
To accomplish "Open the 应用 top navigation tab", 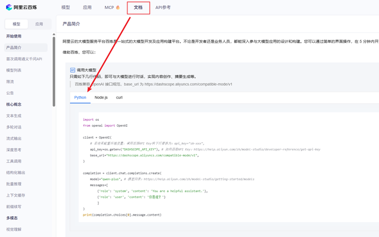I will click(x=87, y=8).
